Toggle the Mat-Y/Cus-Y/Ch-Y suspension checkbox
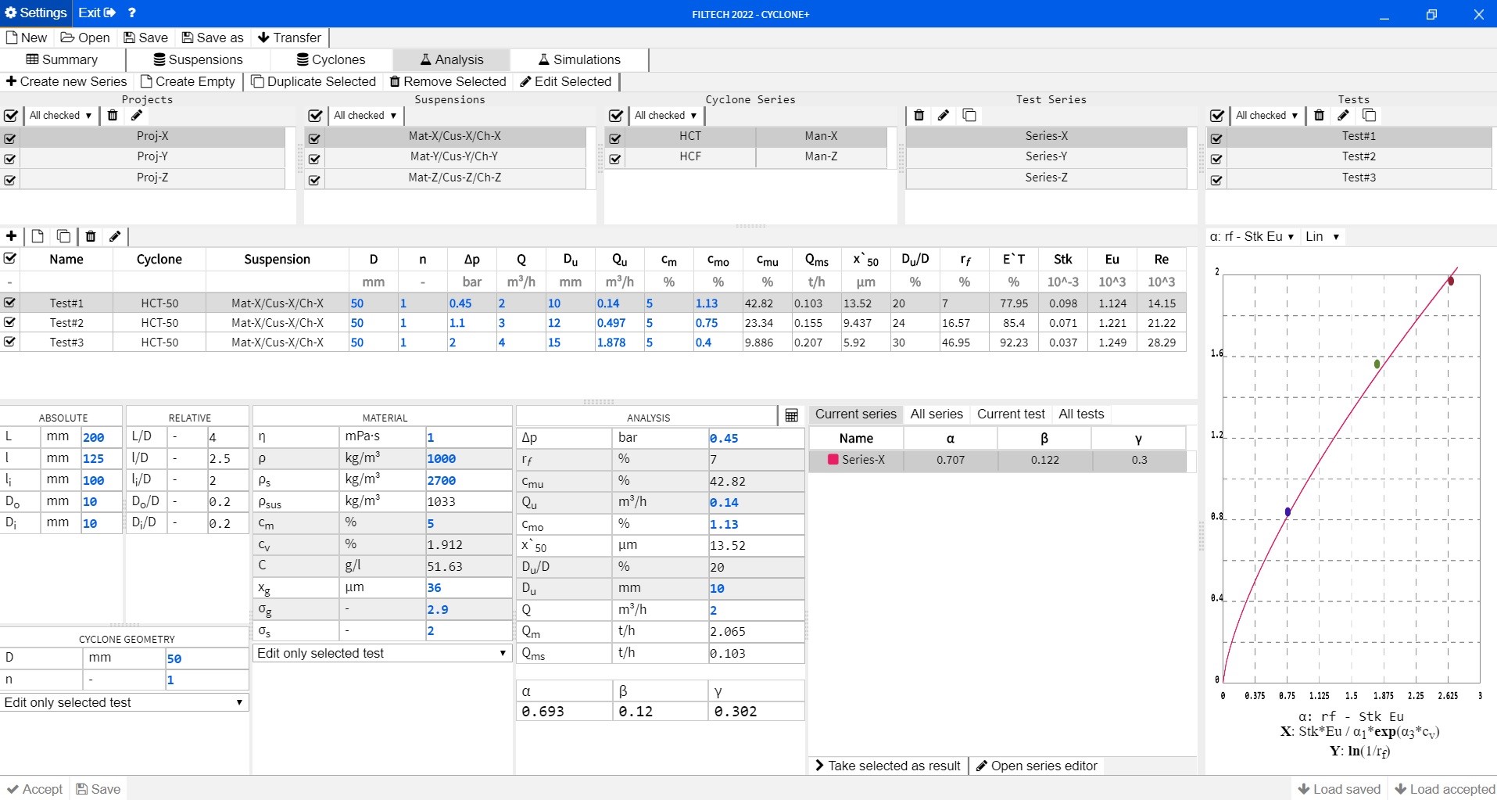1497x800 pixels. coord(314,159)
